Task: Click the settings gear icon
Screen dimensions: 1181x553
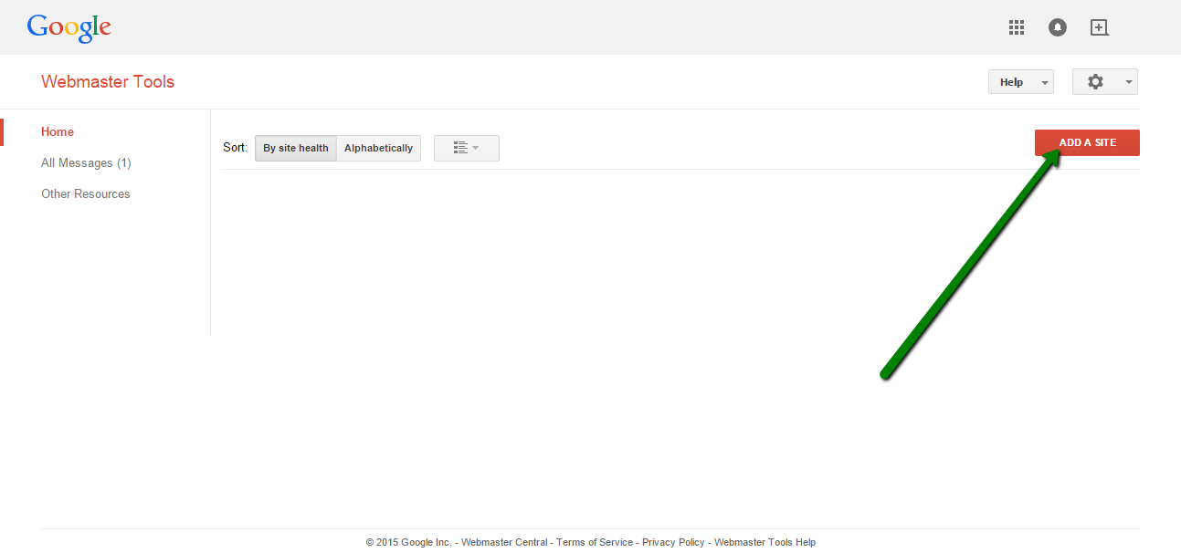Action: click(1095, 82)
